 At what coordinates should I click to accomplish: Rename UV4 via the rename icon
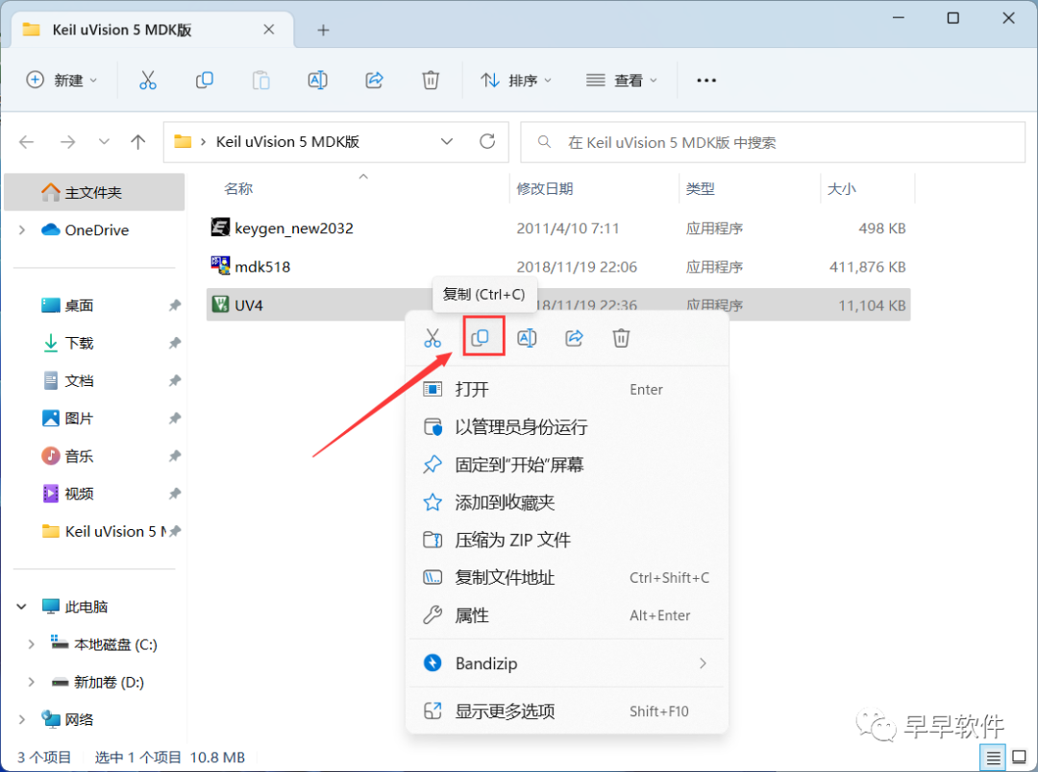point(527,337)
